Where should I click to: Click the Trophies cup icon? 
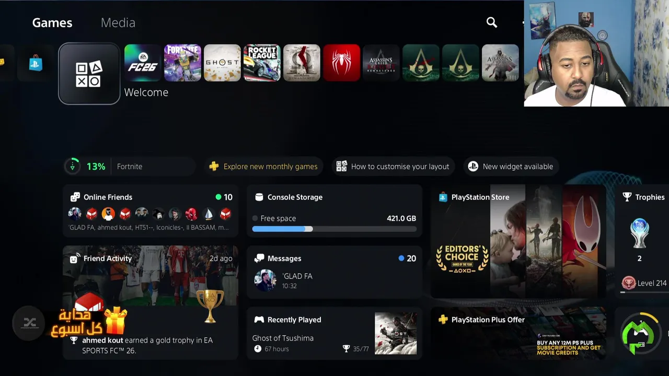click(627, 197)
